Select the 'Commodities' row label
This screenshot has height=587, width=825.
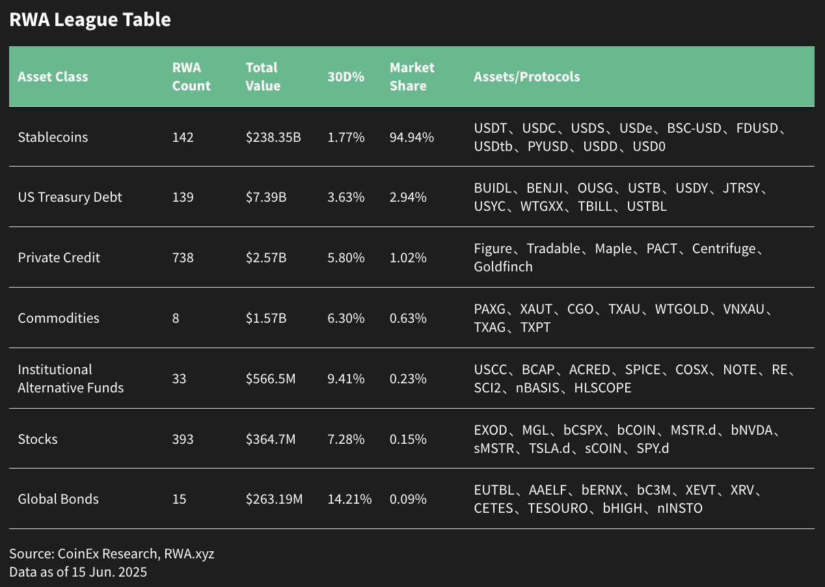click(59, 318)
